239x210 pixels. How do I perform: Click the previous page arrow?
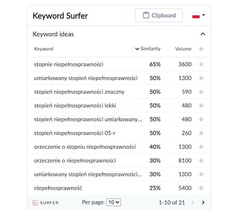193,203
